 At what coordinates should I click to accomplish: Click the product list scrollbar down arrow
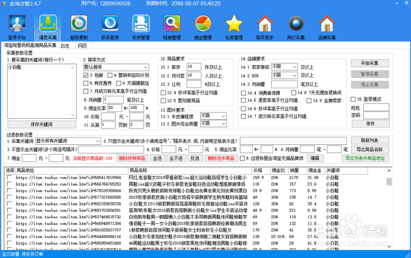[389, 246]
